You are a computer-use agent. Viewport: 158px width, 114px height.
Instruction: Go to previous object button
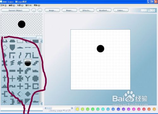[34, 10]
